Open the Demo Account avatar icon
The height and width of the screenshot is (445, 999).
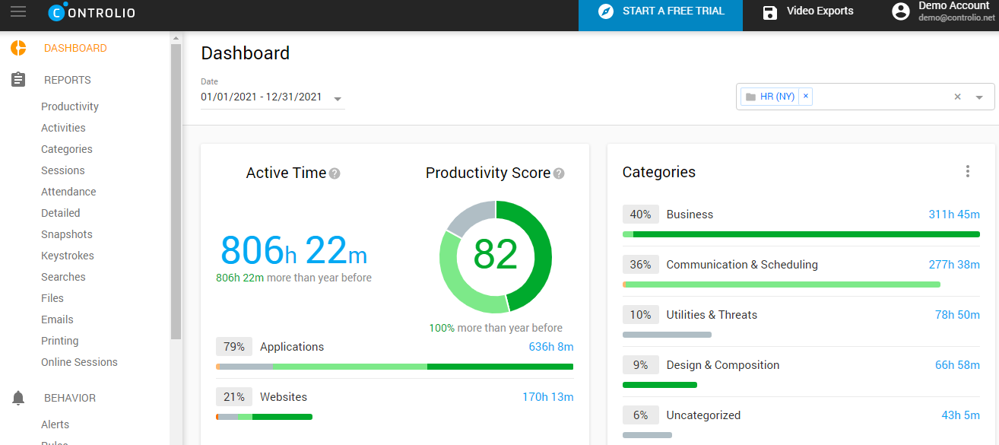(901, 11)
